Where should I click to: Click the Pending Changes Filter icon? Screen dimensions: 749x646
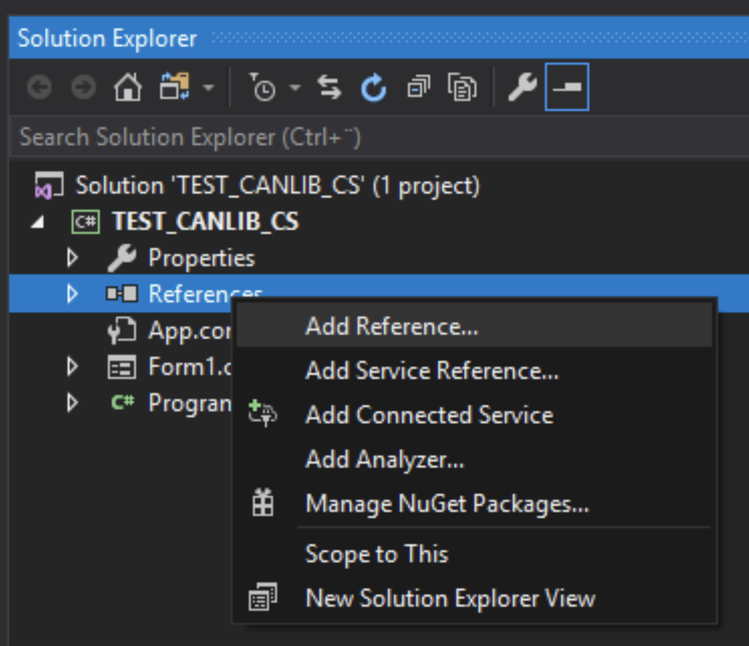[x=263, y=87]
